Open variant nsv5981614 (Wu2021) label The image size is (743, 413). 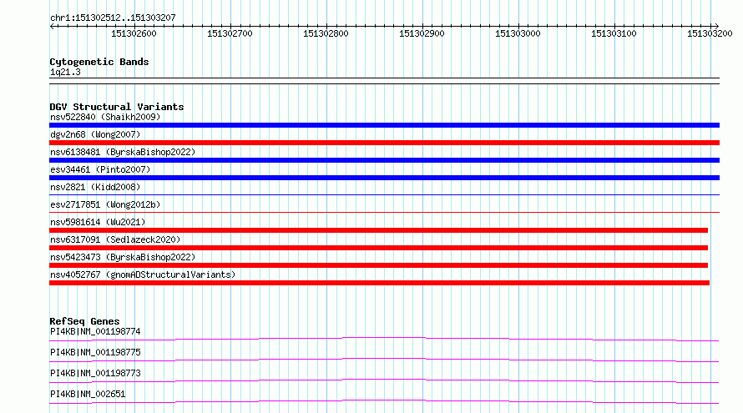pos(98,222)
